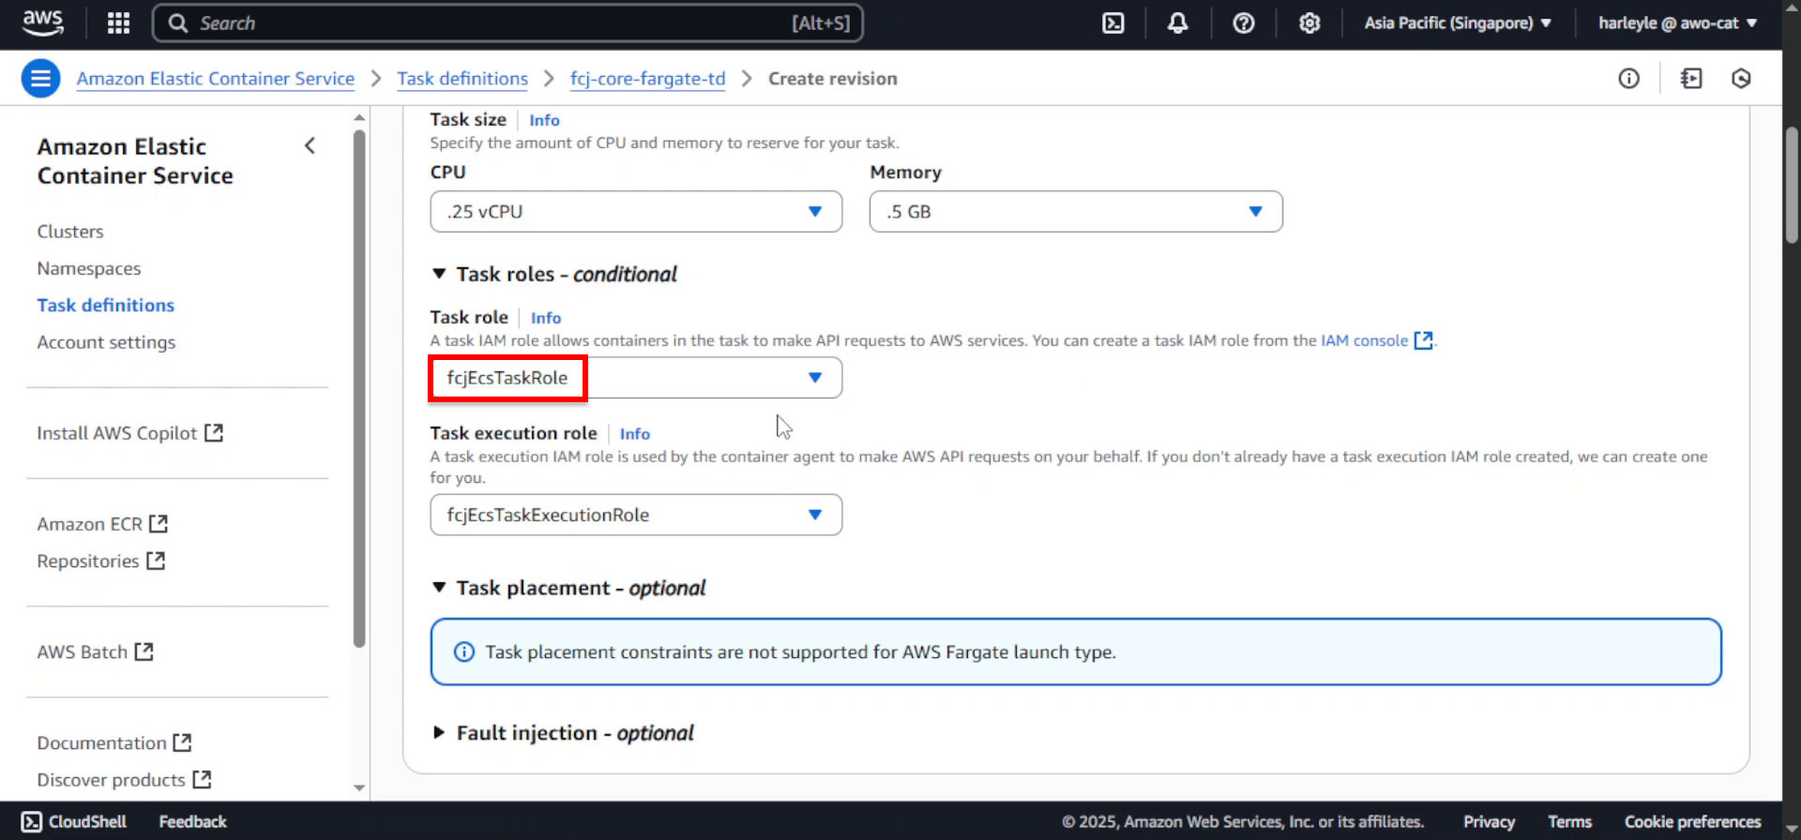Open the Privacy footer link
The image size is (1801, 840).
point(1489,821)
